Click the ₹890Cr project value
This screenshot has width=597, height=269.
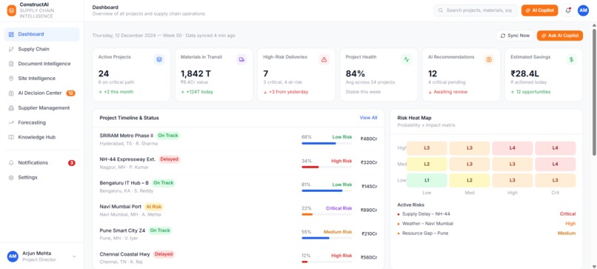369,210
